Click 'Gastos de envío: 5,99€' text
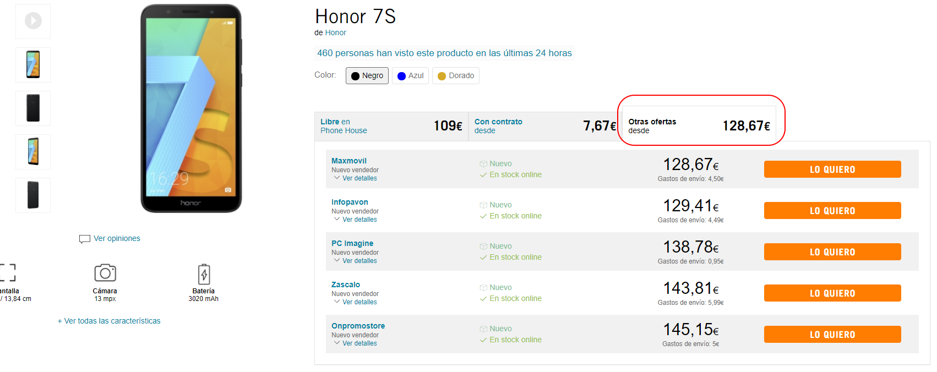 [690, 303]
